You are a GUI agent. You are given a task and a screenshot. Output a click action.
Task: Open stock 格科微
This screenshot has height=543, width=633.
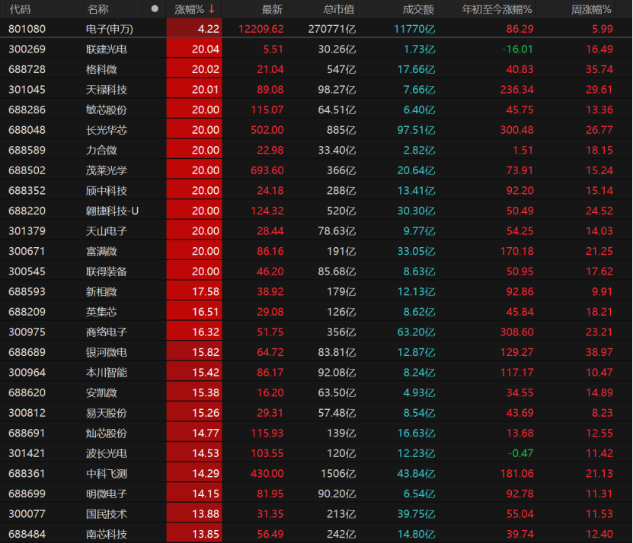pyautogui.click(x=101, y=69)
